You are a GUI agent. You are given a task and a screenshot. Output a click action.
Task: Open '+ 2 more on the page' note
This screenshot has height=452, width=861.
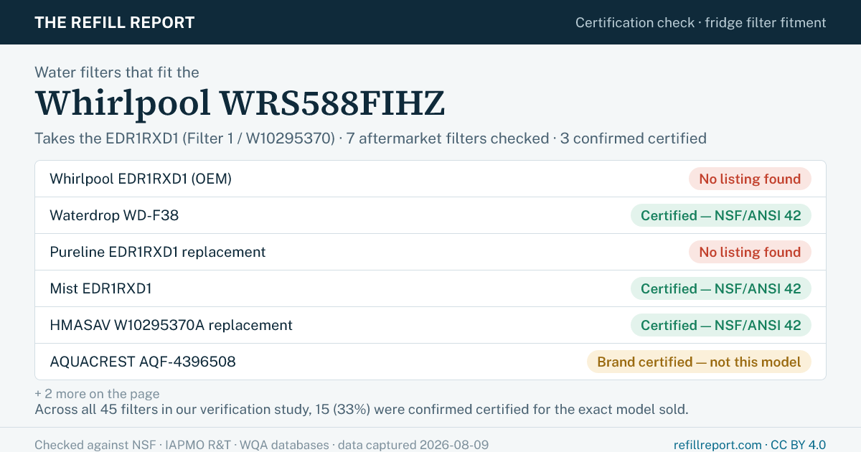pos(97,394)
